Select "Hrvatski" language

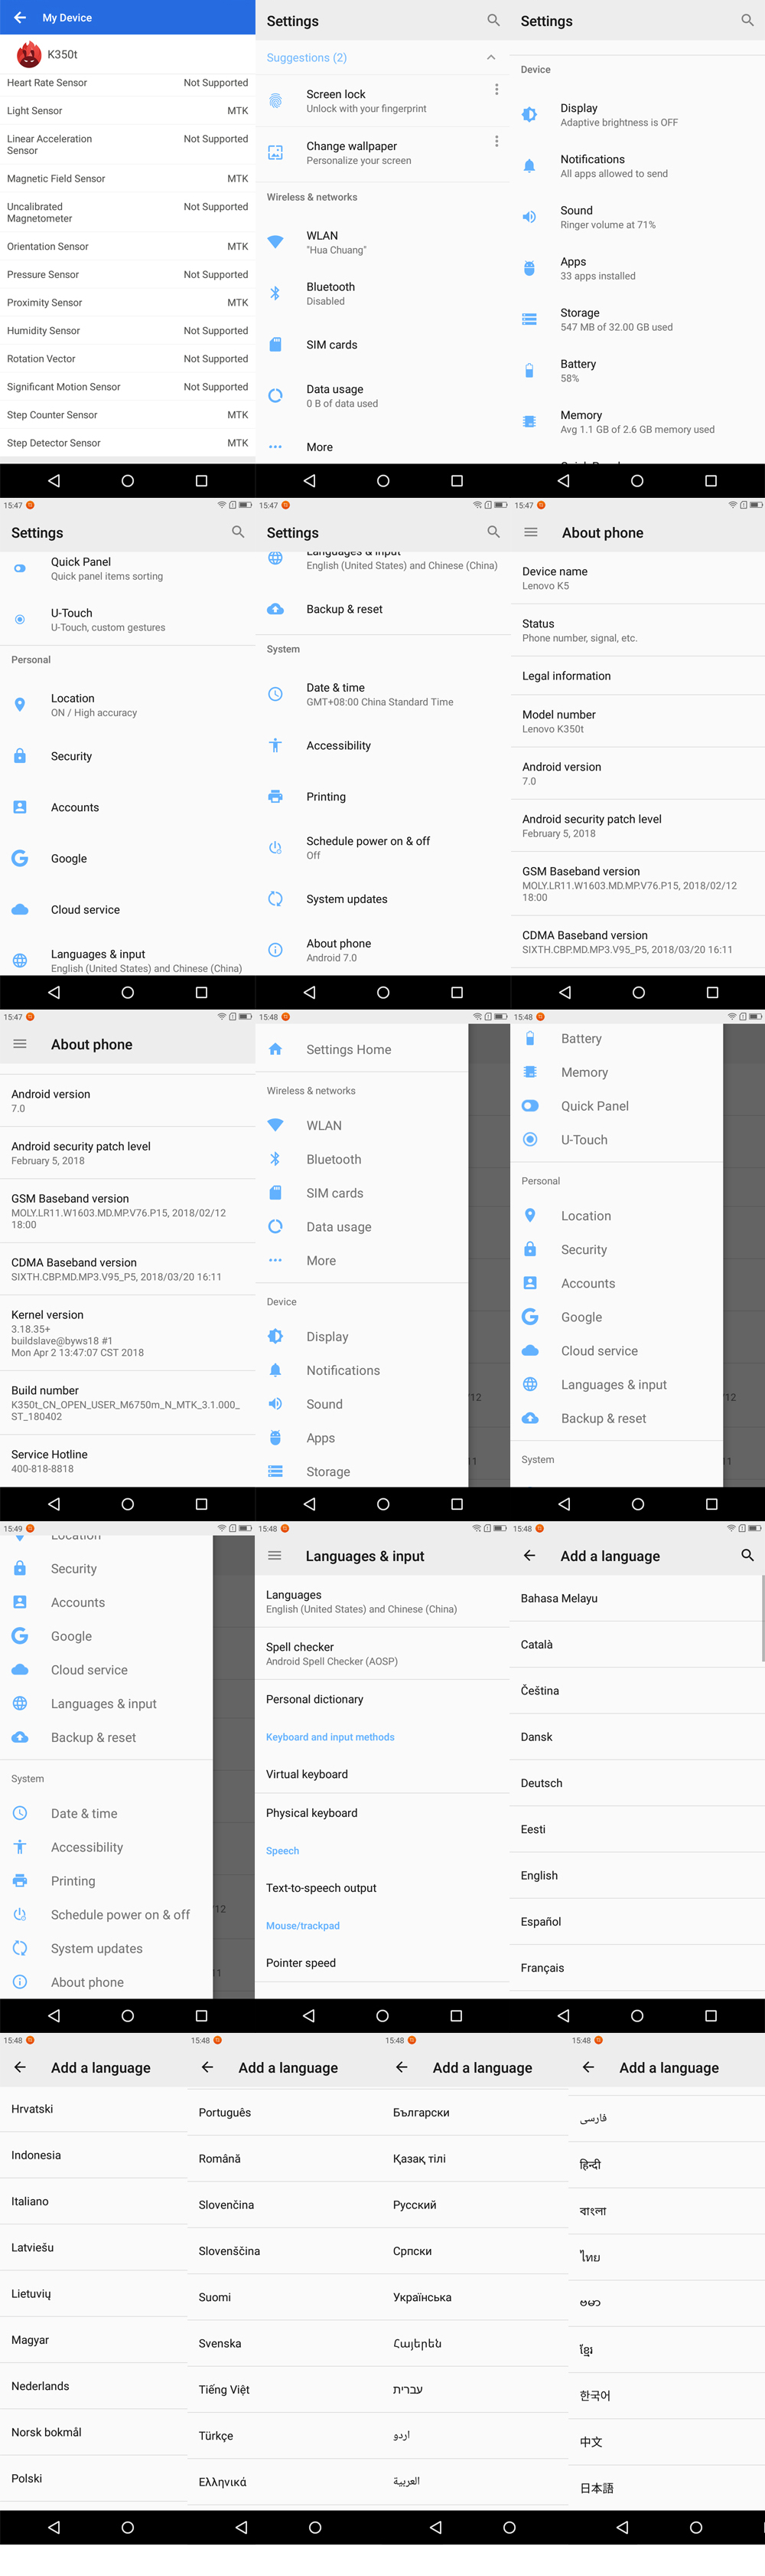pyautogui.click(x=94, y=2109)
